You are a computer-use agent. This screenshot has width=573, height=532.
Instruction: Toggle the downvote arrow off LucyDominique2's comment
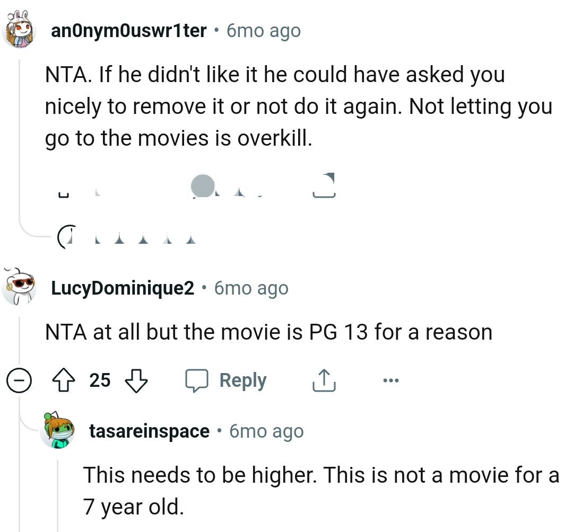tap(137, 380)
